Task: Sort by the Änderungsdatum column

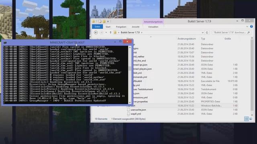Action: click(187, 39)
